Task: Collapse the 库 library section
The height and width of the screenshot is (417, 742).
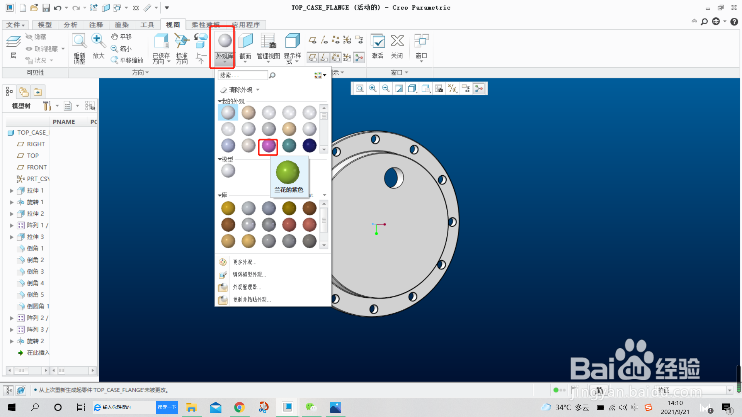Action: (220, 195)
